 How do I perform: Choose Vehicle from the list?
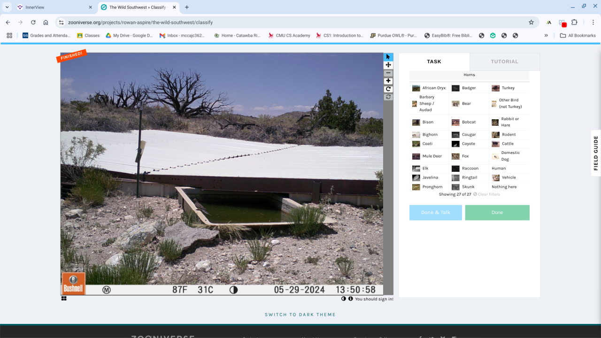pyautogui.click(x=509, y=178)
